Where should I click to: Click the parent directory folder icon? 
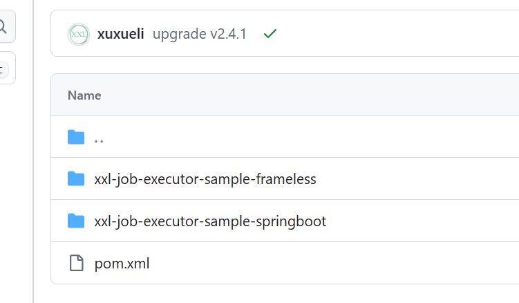point(76,137)
